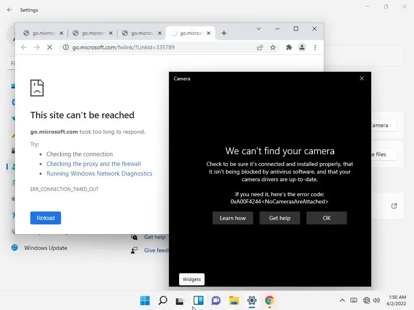Click the Chrome back navigation arrow
This screenshot has height=310, width=414.
point(24,48)
